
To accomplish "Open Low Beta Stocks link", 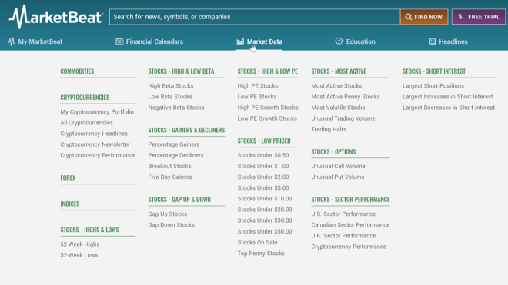I will tap(170, 96).
